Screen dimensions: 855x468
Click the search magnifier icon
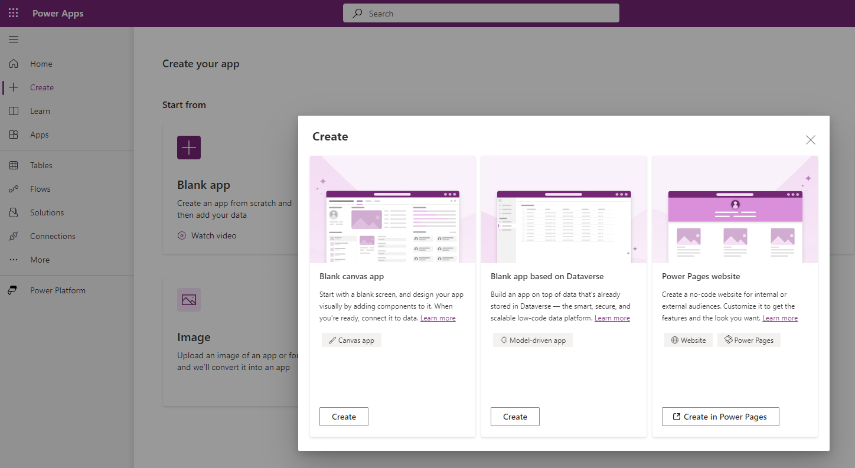coord(357,14)
